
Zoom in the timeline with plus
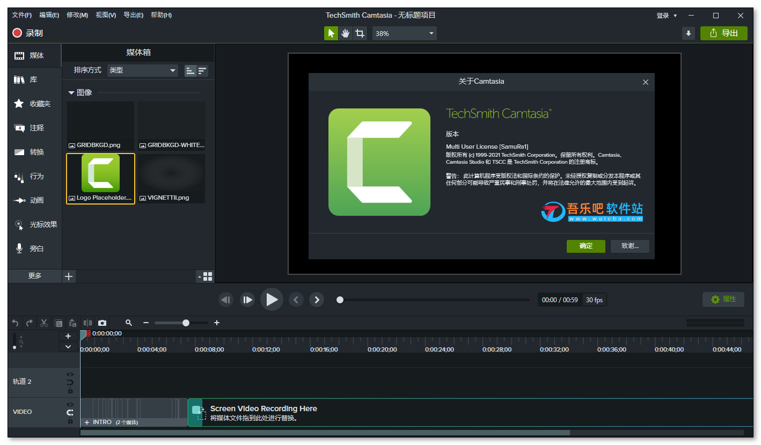click(x=217, y=323)
